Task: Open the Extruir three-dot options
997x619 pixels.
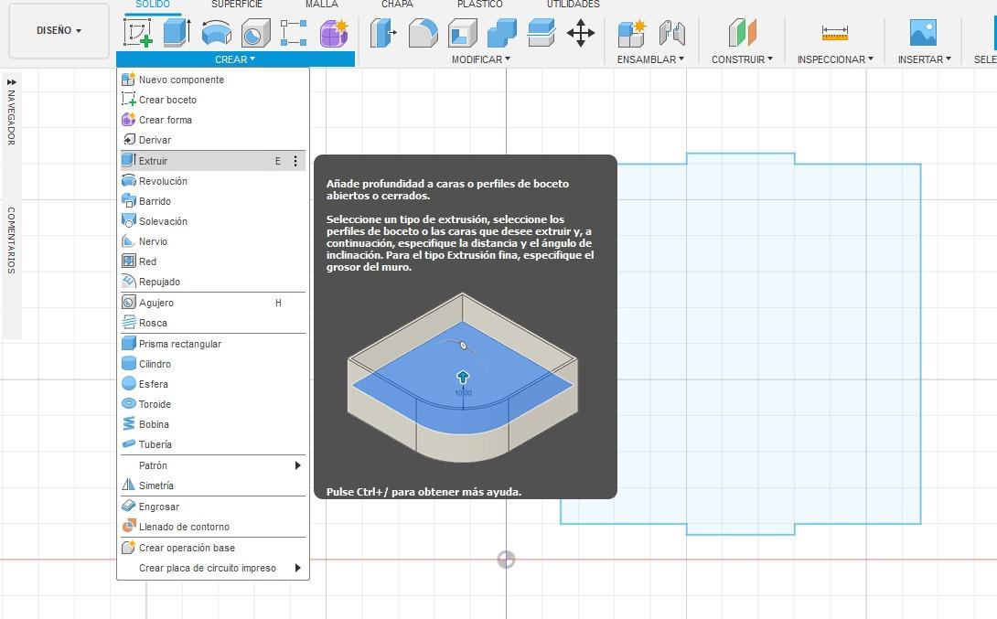Action: (x=295, y=161)
